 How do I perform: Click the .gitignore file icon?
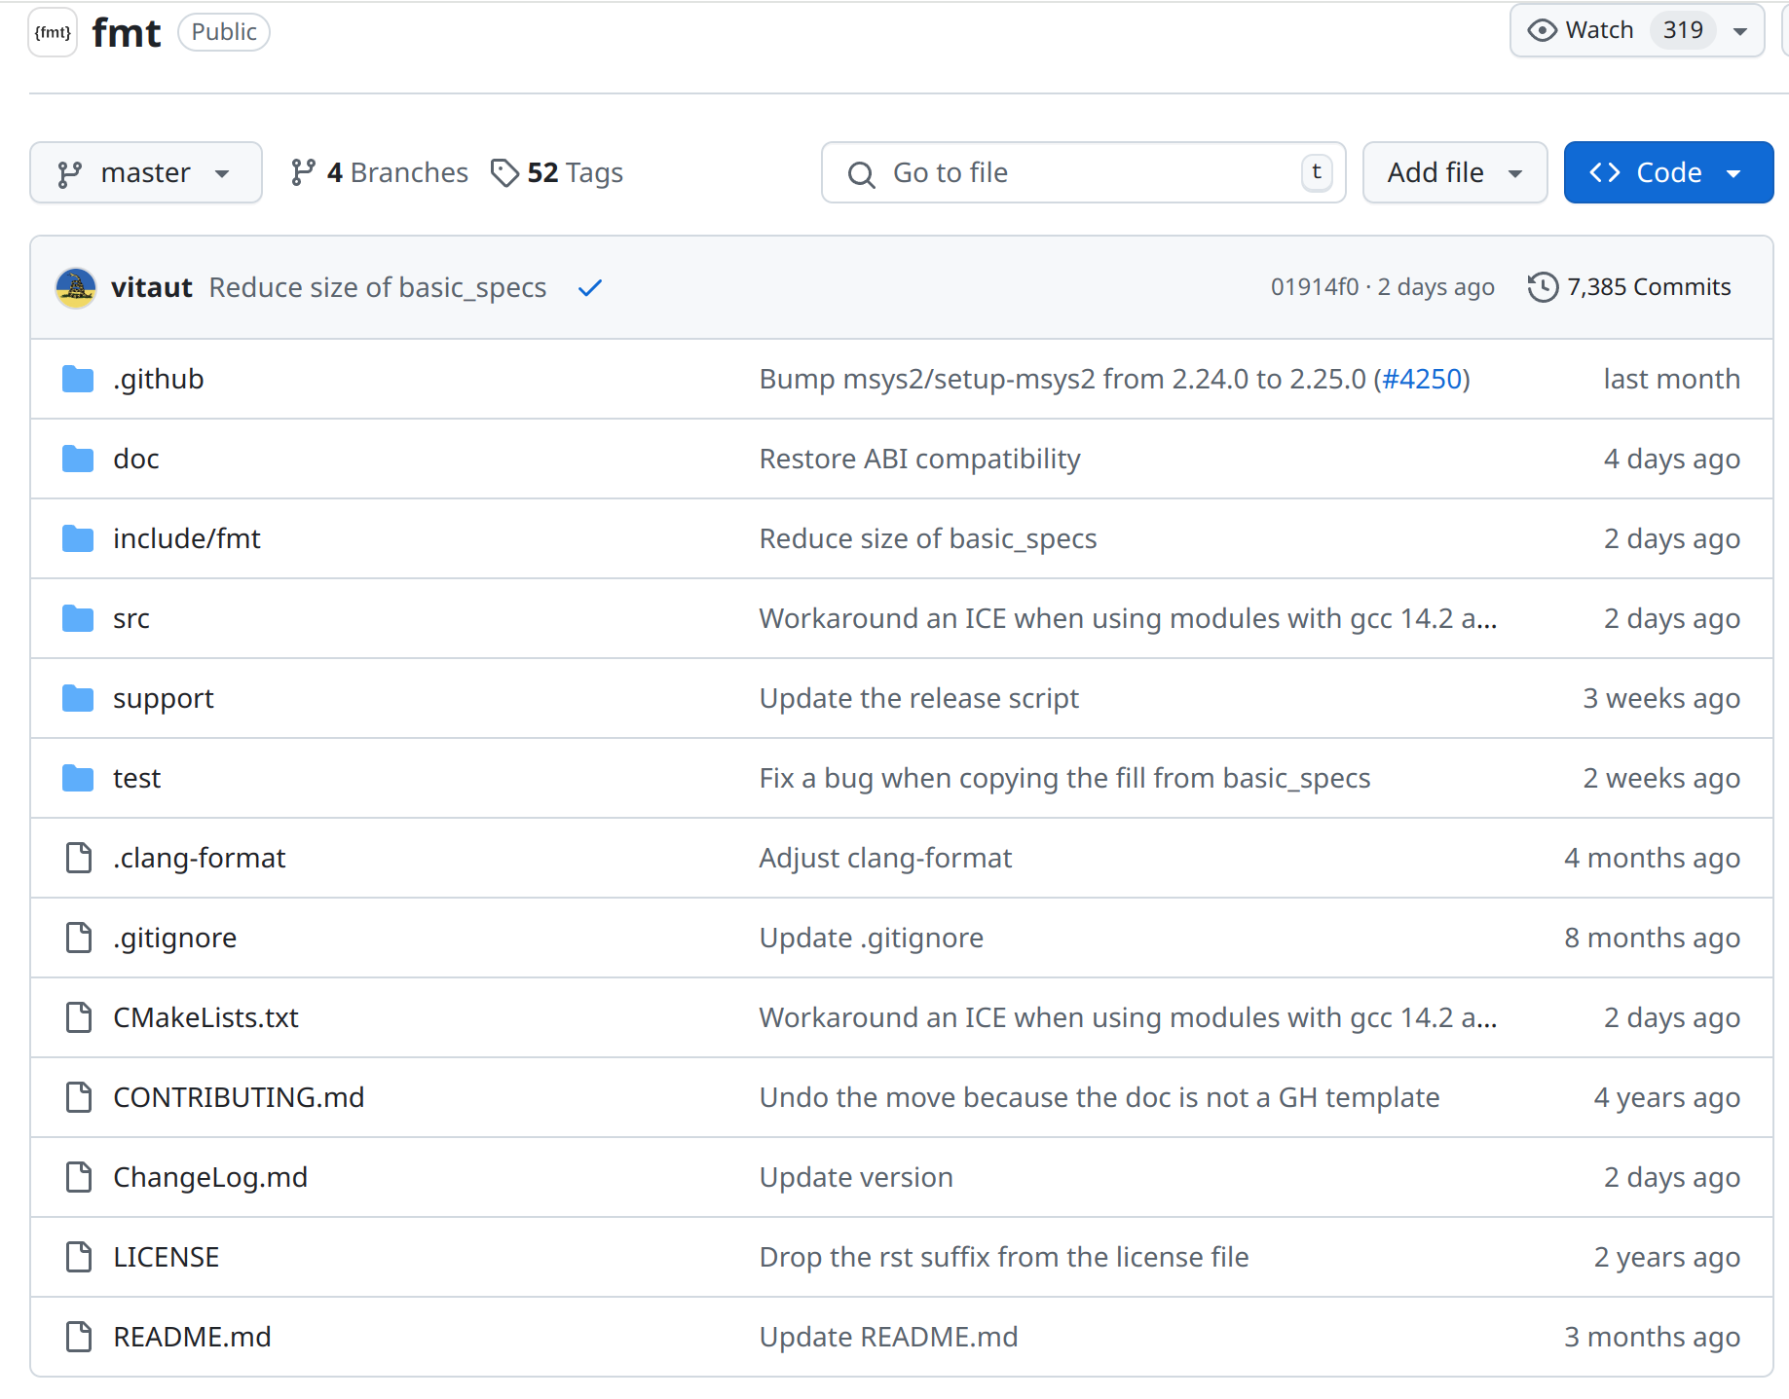[78, 938]
